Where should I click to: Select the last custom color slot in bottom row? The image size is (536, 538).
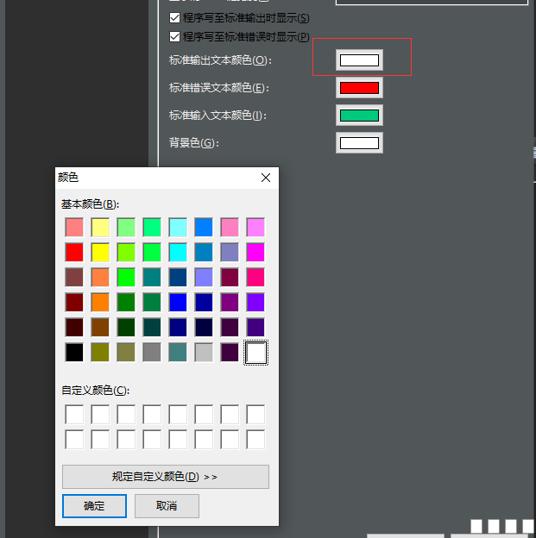(x=256, y=440)
